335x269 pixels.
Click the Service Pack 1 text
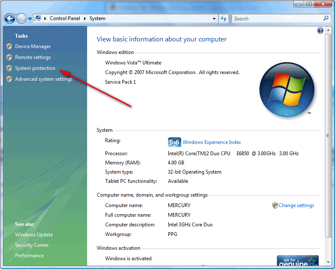coord(120,82)
